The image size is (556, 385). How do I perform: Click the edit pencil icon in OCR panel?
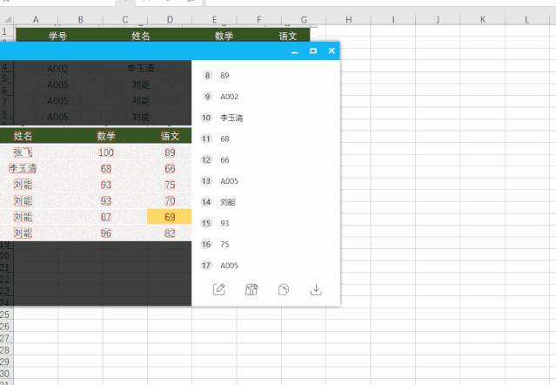tap(219, 290)
